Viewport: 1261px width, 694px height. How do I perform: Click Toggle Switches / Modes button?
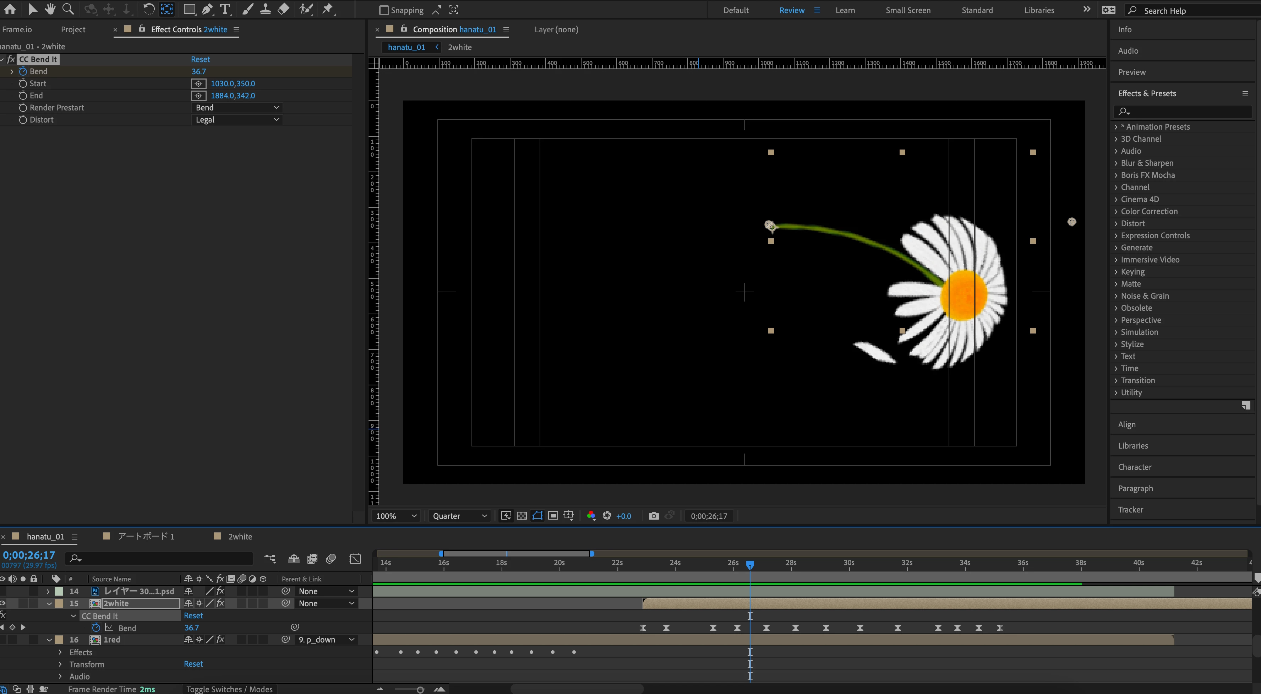point(229,689)
